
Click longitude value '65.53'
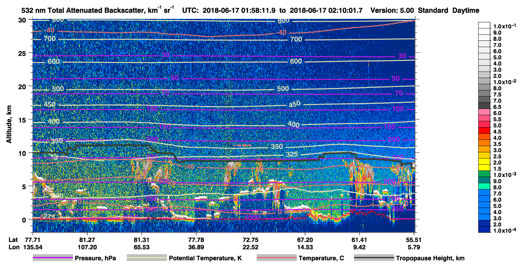point(141,247)
